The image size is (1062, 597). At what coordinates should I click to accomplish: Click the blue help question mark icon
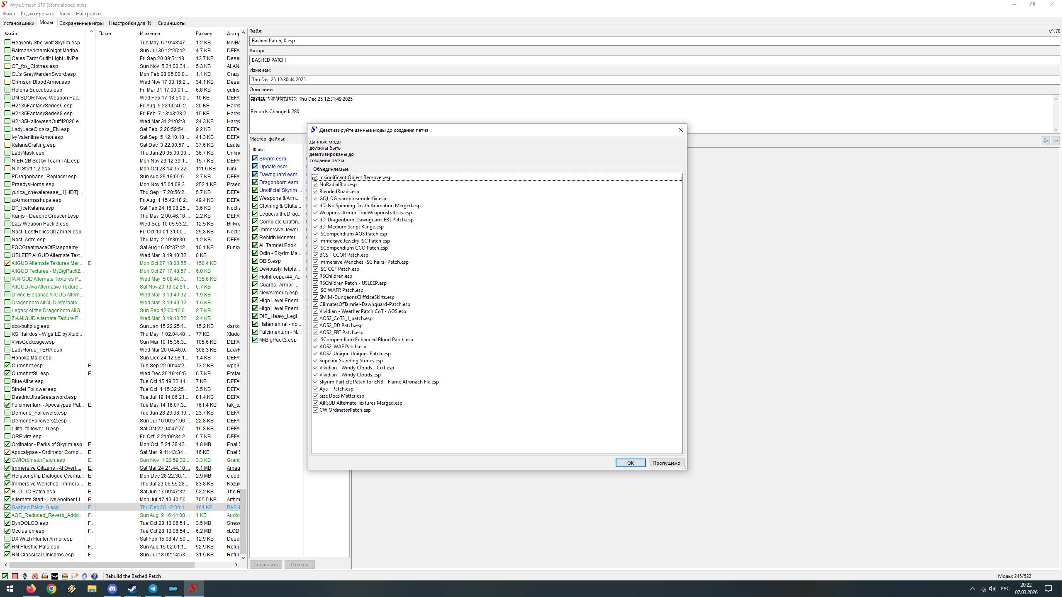point(95,576)
